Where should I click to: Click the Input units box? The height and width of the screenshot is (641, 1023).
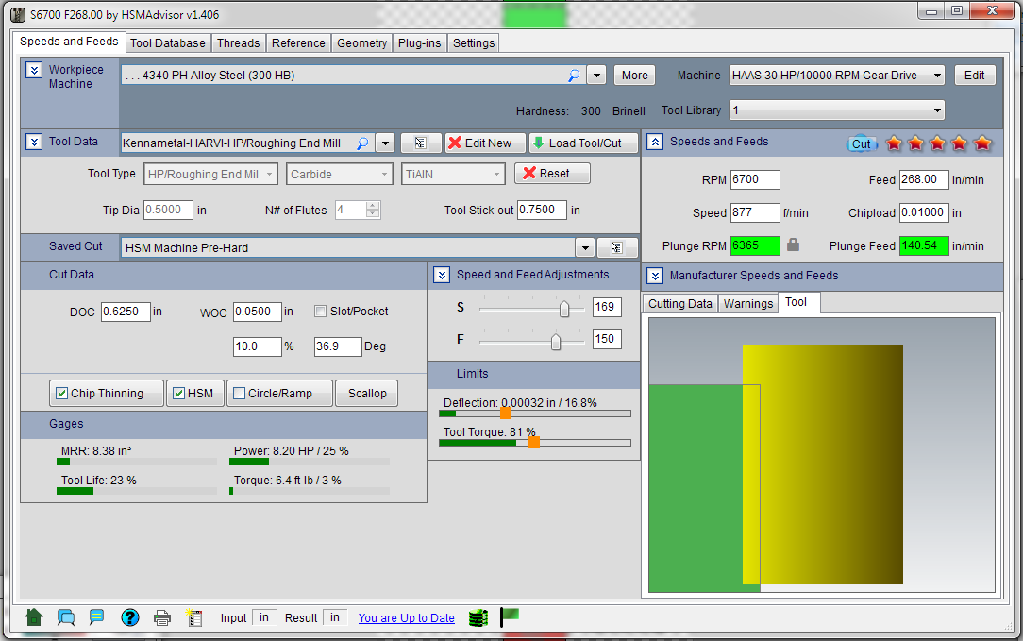click(x=264, y=617)
